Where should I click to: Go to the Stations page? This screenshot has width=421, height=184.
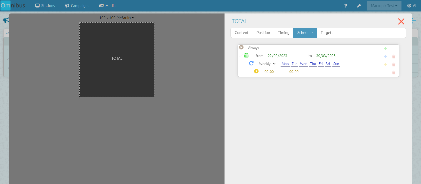(x=45, y=5)
